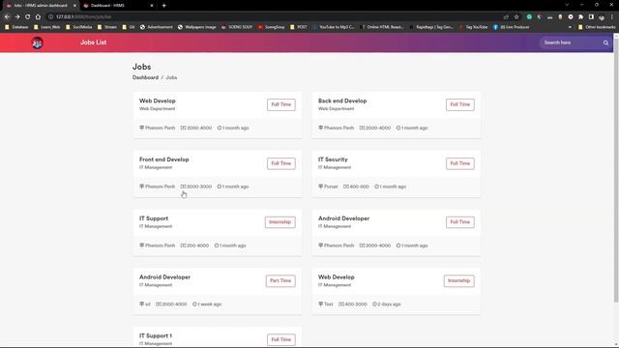Open the IT Support 1 job title
619x348 pixels.
tap(156, 336)
